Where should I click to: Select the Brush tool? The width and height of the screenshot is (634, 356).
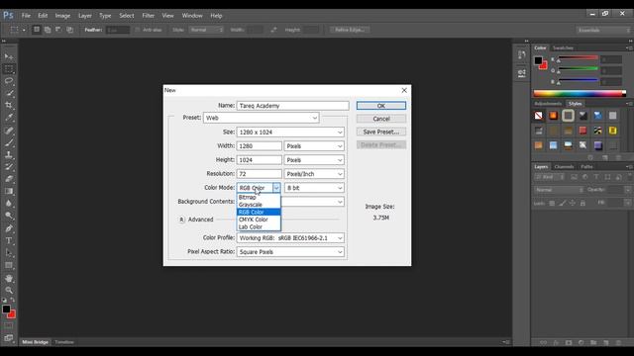click(9, 142)
